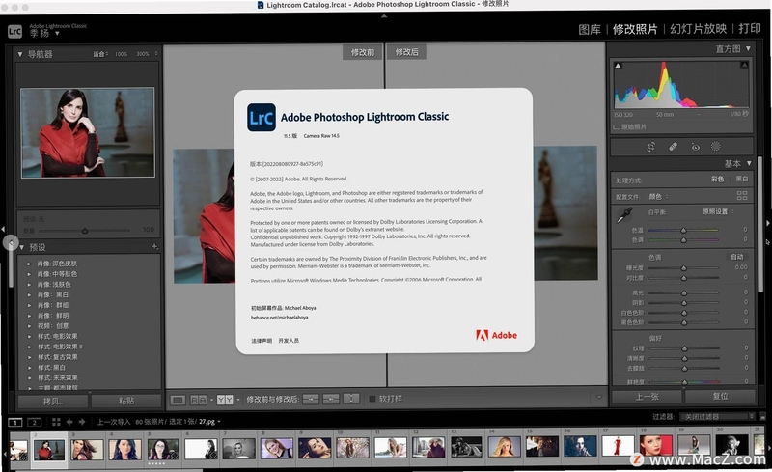Open the 关闭过滤器 filter dropdown
Image resolution: width=772 pixels, height=472 pixels.
pos(716,417)
